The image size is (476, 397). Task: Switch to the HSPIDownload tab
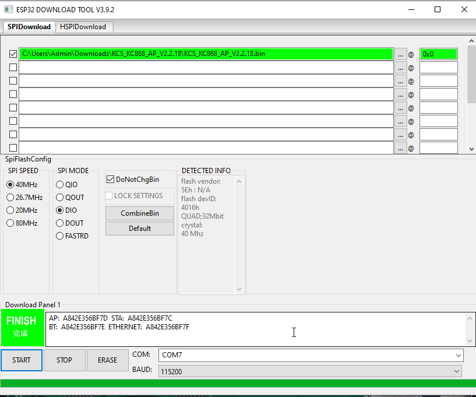[x=83, y=27]
